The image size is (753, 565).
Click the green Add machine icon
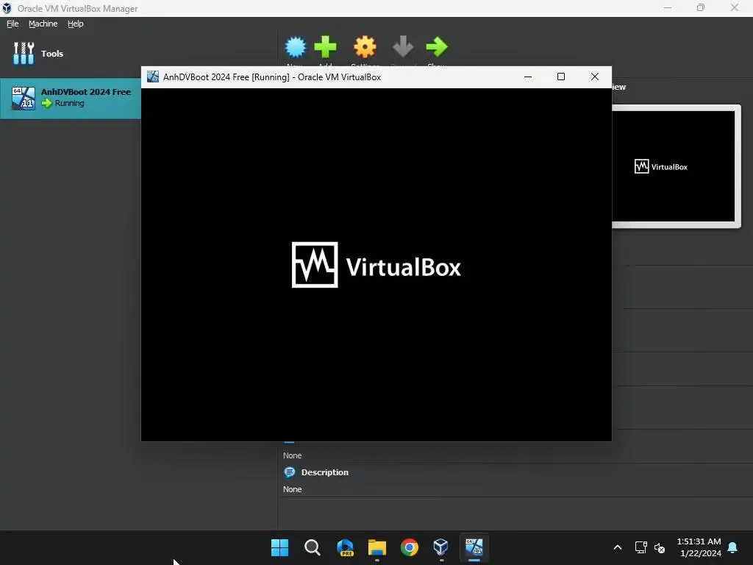coord(325,47)
